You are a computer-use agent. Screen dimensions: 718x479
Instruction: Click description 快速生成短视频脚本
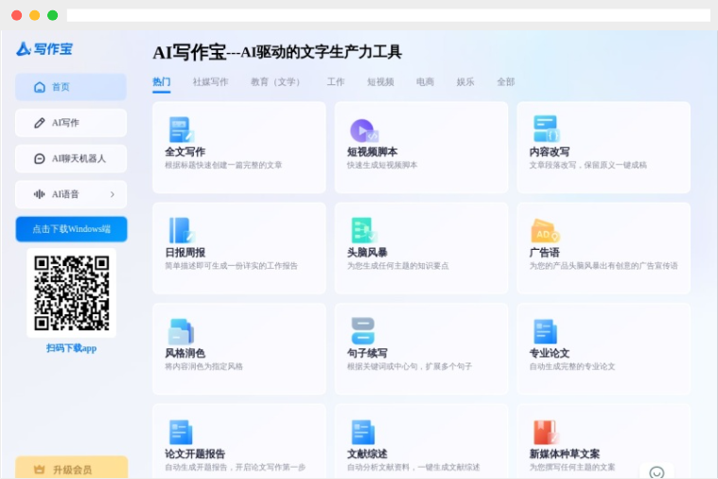coord(382,165)
